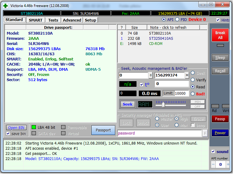Click the Fw: 2AAA box in top bar
The image size is (233, 174).
click(131, 13)
